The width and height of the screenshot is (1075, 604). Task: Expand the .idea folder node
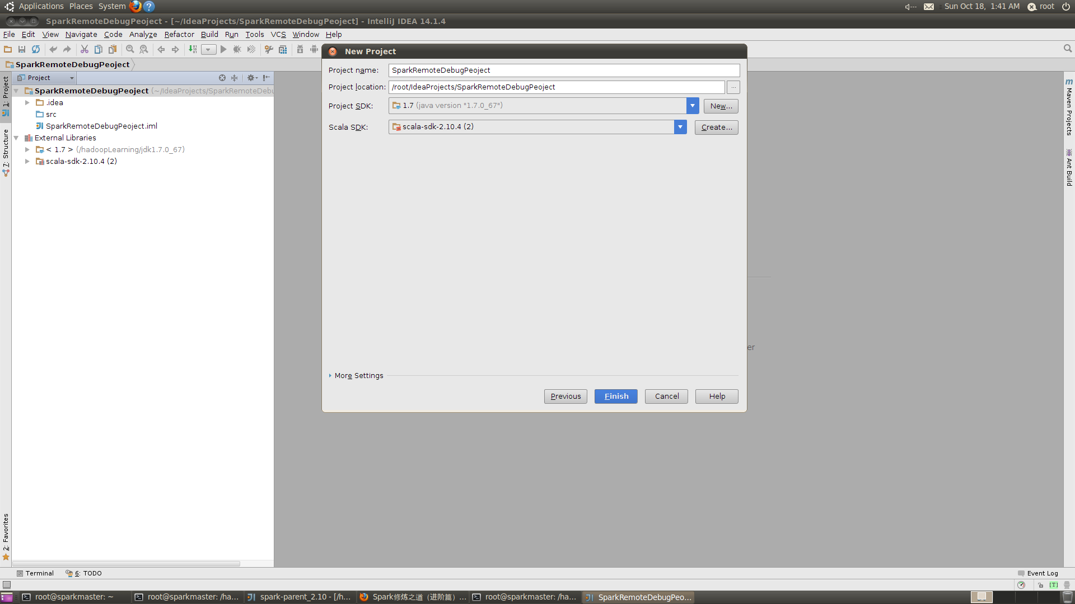pos(27,102)
